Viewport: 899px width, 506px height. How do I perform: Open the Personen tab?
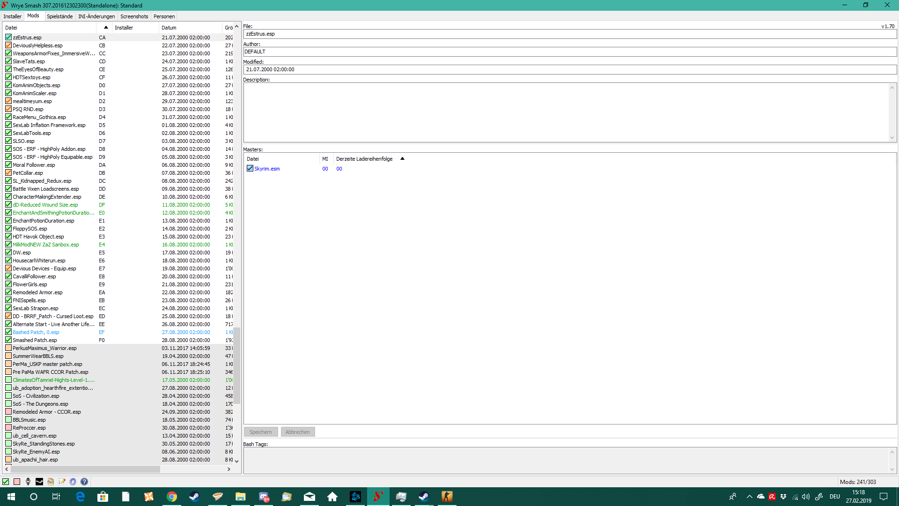[164, 16]
